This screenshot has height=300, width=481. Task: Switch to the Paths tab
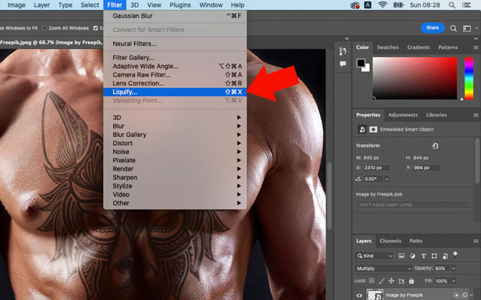(416, 241)
